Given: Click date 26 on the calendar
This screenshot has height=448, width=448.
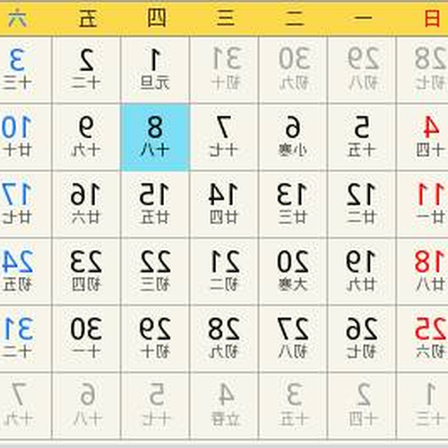Looking at the screenshot, I should (362, 339).
